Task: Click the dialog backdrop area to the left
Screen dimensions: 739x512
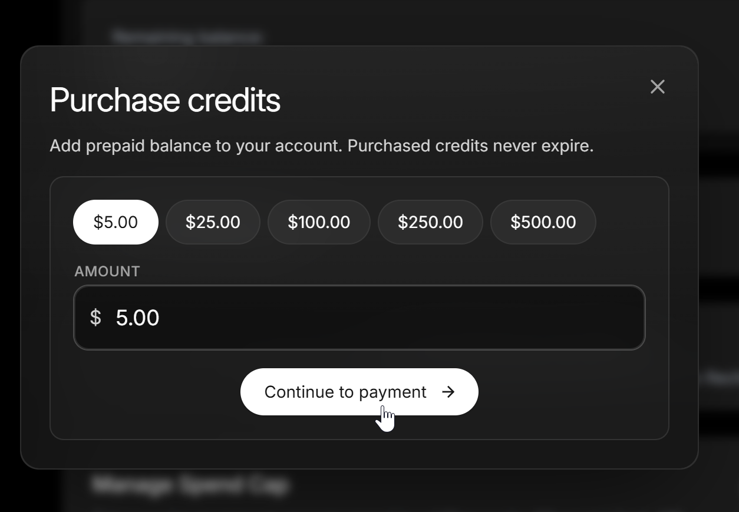Action: point(10,256)
